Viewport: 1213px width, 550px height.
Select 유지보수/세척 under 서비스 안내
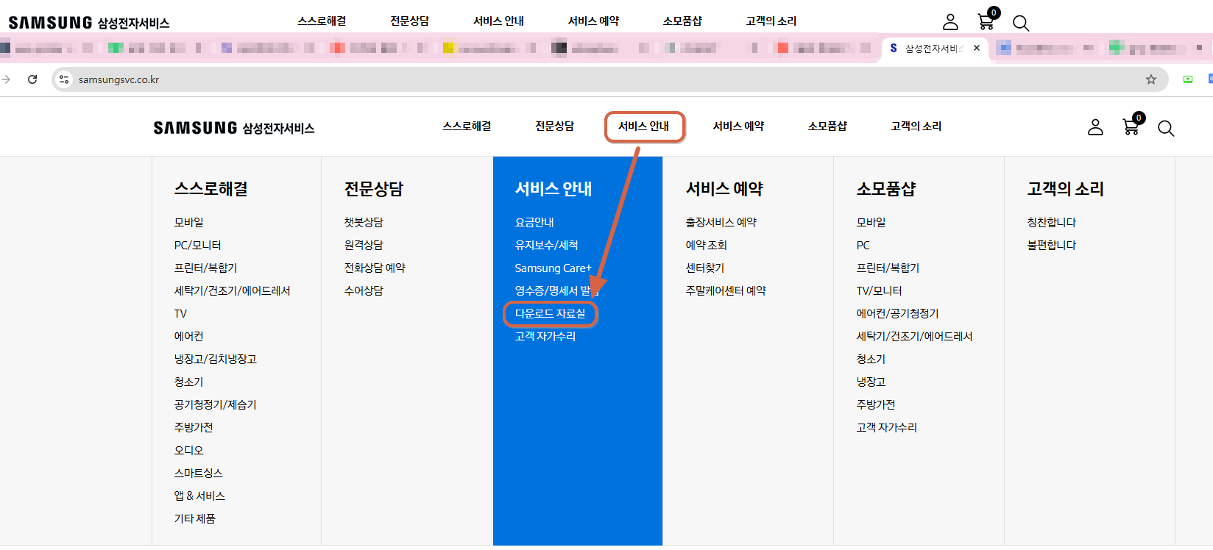(546, 245)
